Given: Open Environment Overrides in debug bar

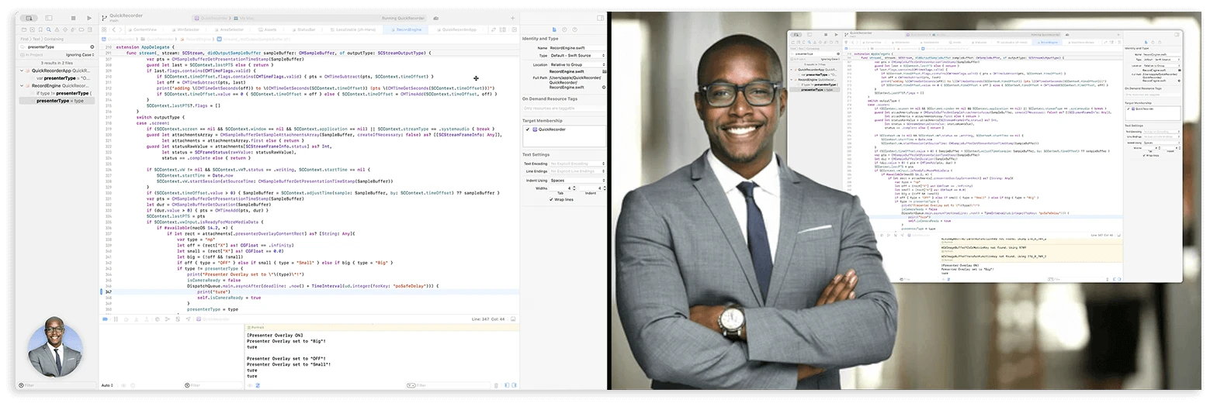Looking at the screenshot, I should tap(178, 319).
